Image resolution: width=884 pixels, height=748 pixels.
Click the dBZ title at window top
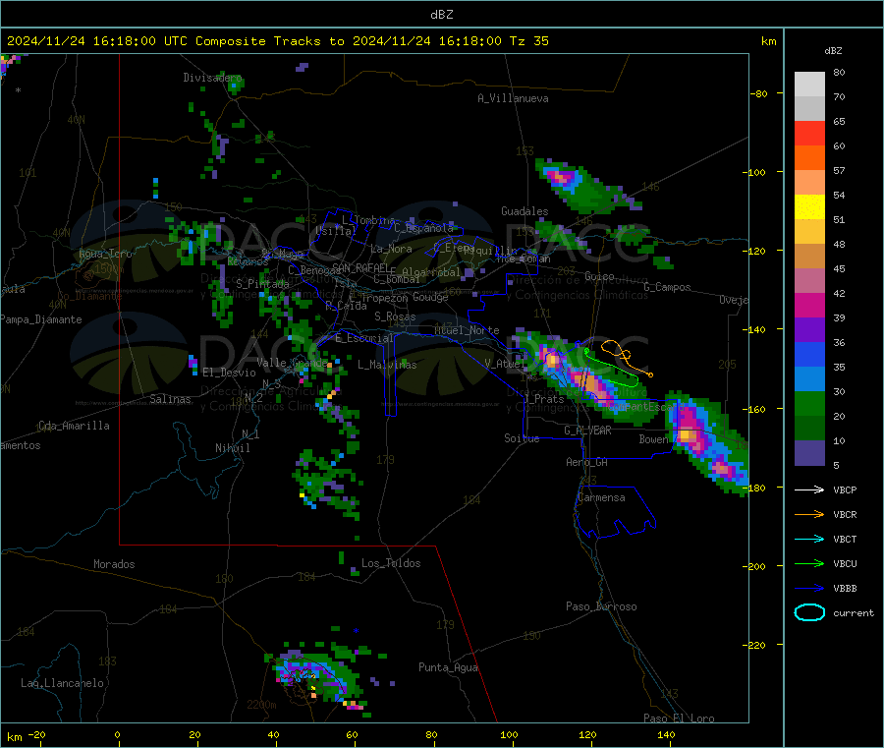(x=441, y=15)
